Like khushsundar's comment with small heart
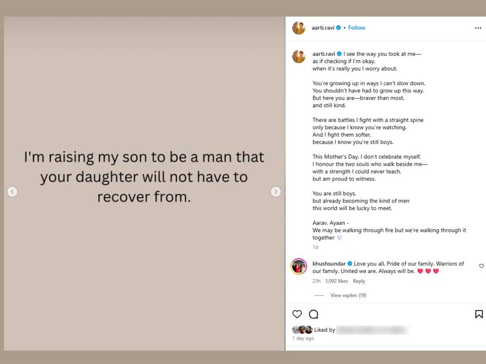Viewport: 486px width, 364px height. pyautogui.click(x=481, y=266)
